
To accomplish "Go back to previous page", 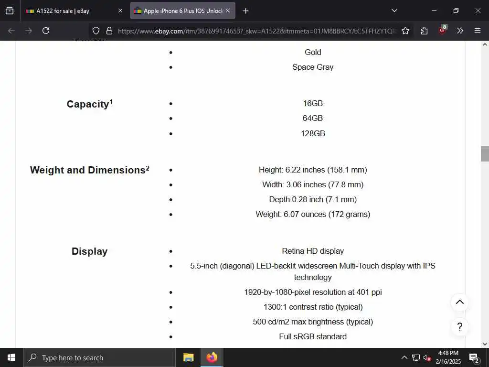I will pyautogui.click(x=11, y=31).
